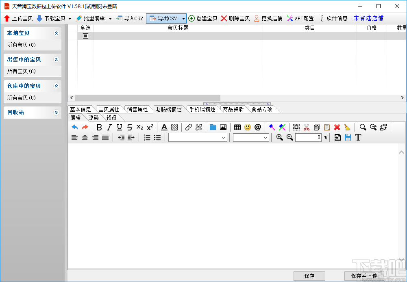Apply subscript formatting
Image resolution: width=407 pixels, height=282 pixels.
(140, 127)
